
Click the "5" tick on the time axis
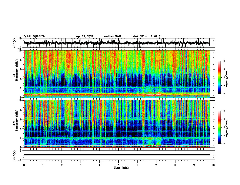118,165
